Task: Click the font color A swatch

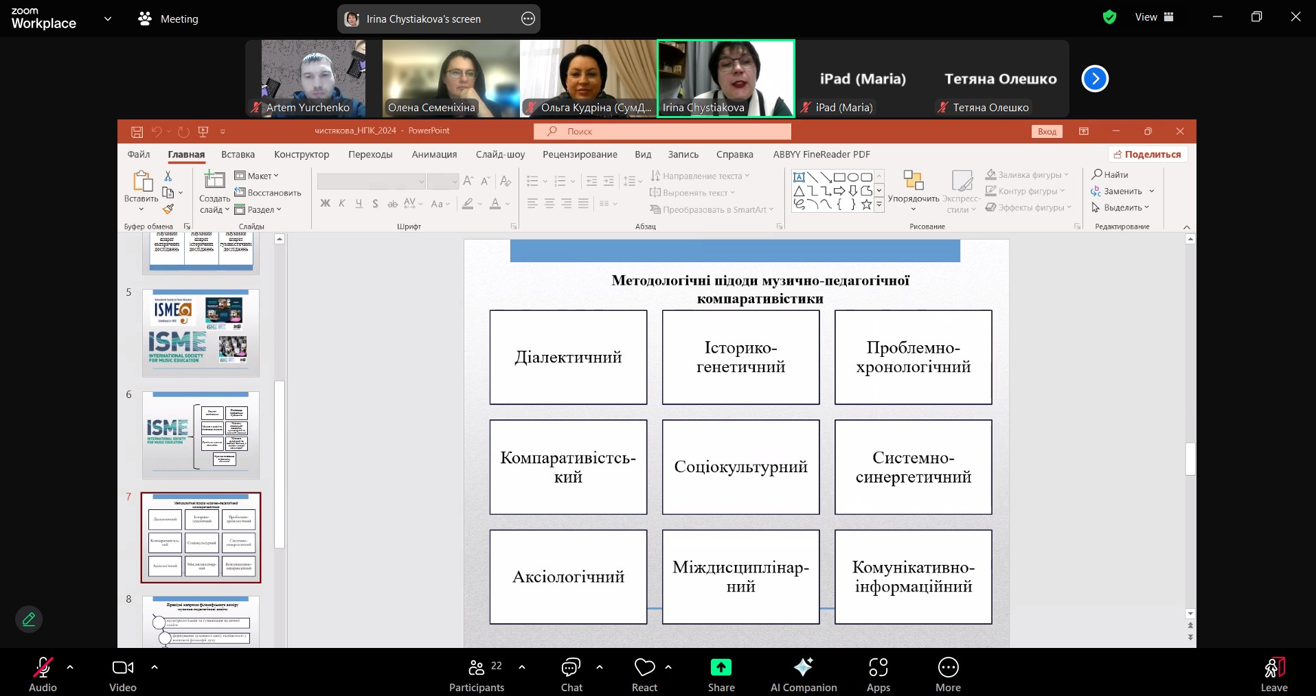Action: pos(495,204)
